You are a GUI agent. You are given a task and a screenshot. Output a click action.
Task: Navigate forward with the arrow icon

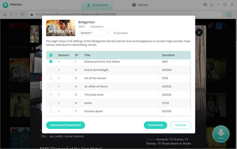point(17,14)
